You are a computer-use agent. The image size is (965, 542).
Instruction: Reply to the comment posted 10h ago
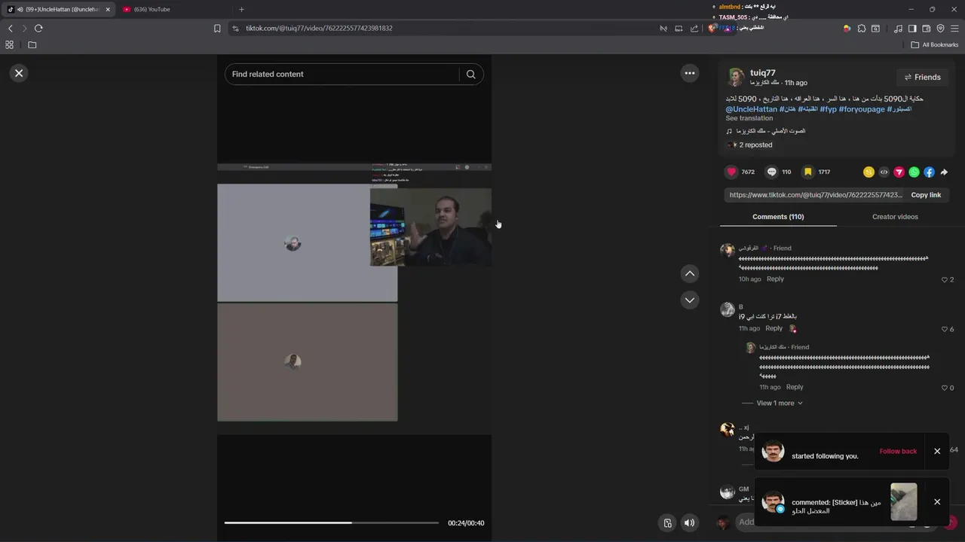coord(775,279)
